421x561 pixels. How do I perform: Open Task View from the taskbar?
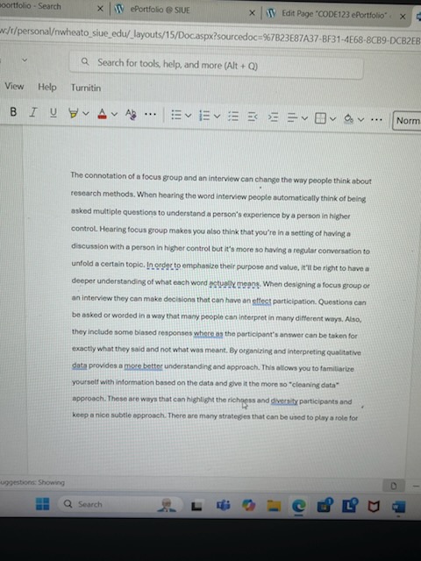point(196,506)
